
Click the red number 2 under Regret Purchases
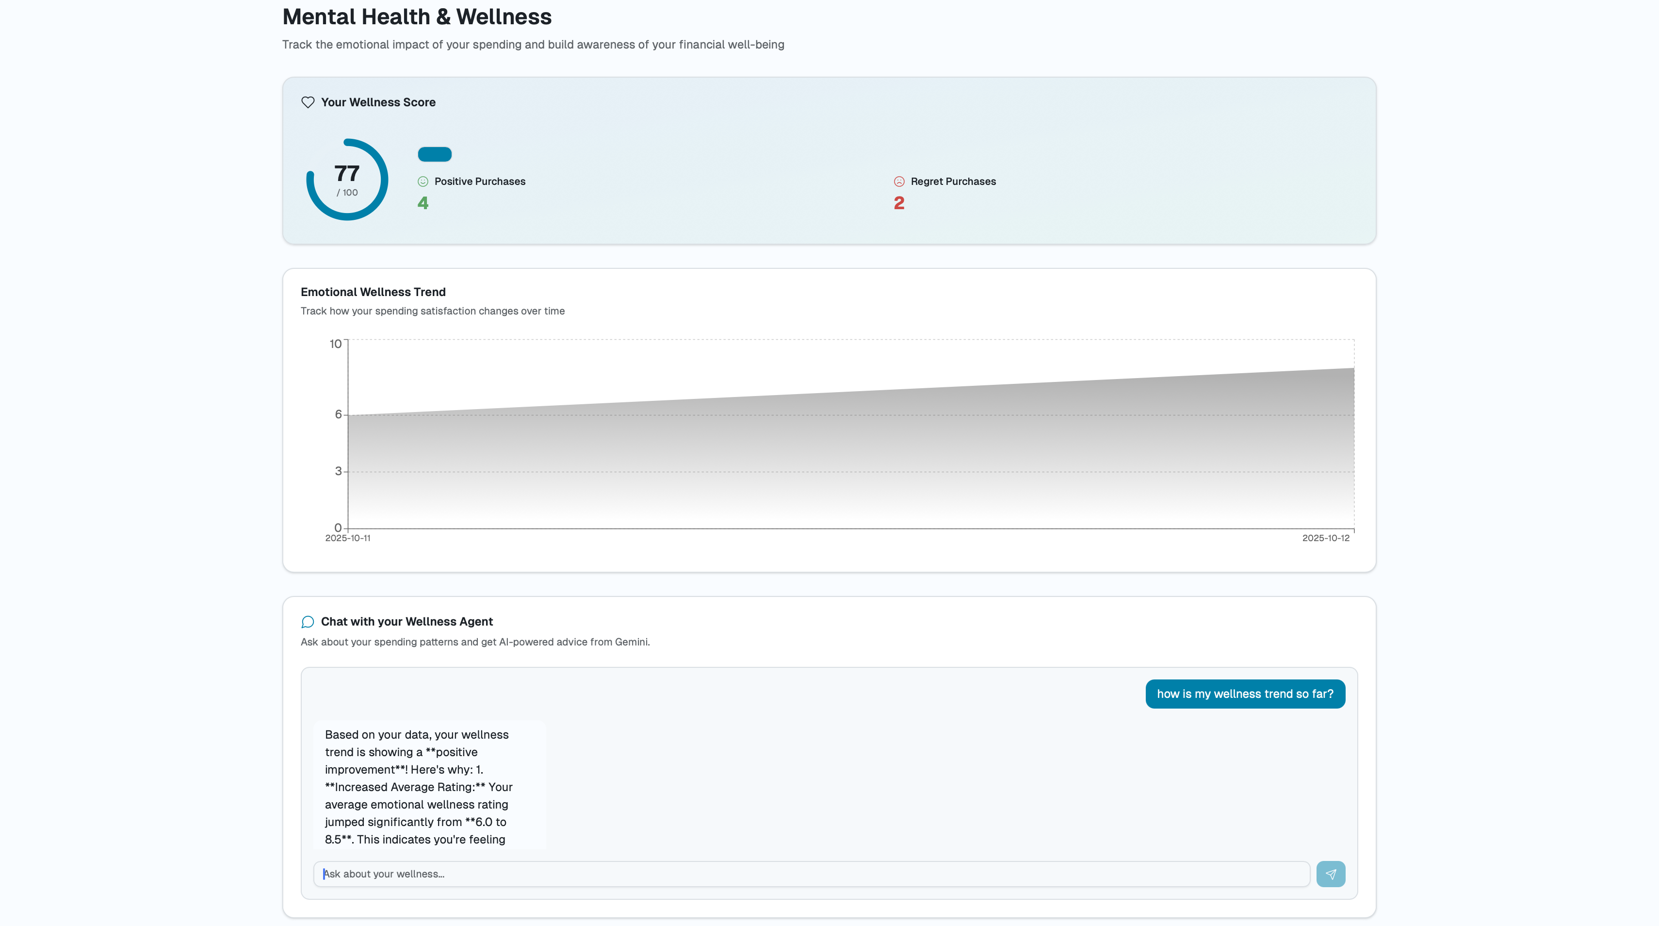pyautogui.click(x=899, y=203)
